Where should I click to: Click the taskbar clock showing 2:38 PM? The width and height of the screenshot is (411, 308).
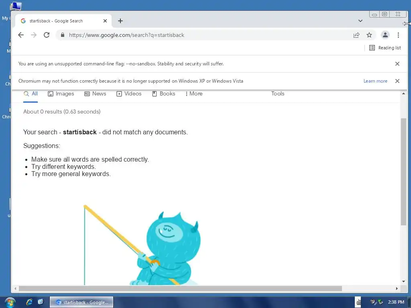[396, 302]
